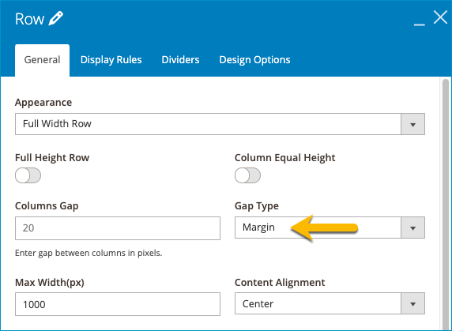The height and width of the screenshot is (331, 452).
Task: Switch to the Design Options tab
Action: click(254, 60)
